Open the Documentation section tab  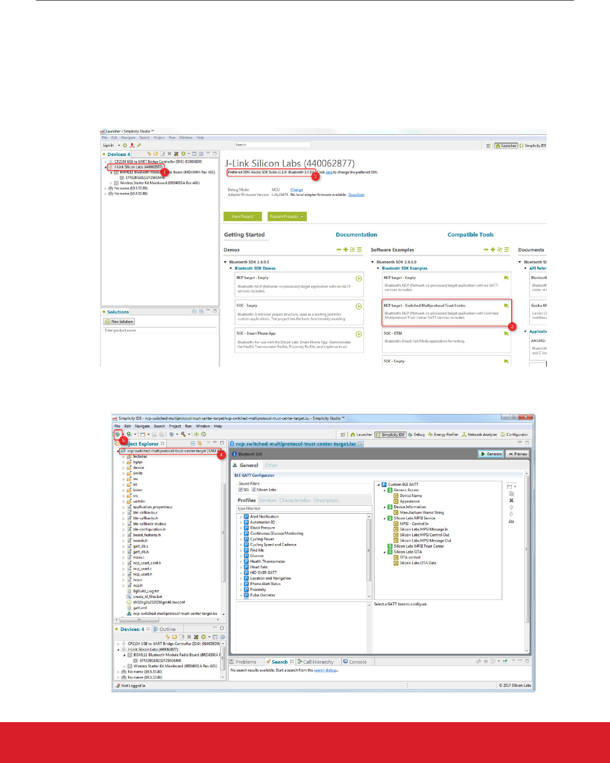(356, 234)
